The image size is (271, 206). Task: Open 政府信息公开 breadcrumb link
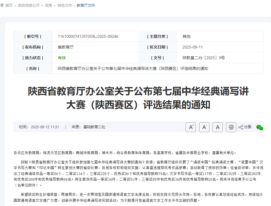(x=29, y=5)
